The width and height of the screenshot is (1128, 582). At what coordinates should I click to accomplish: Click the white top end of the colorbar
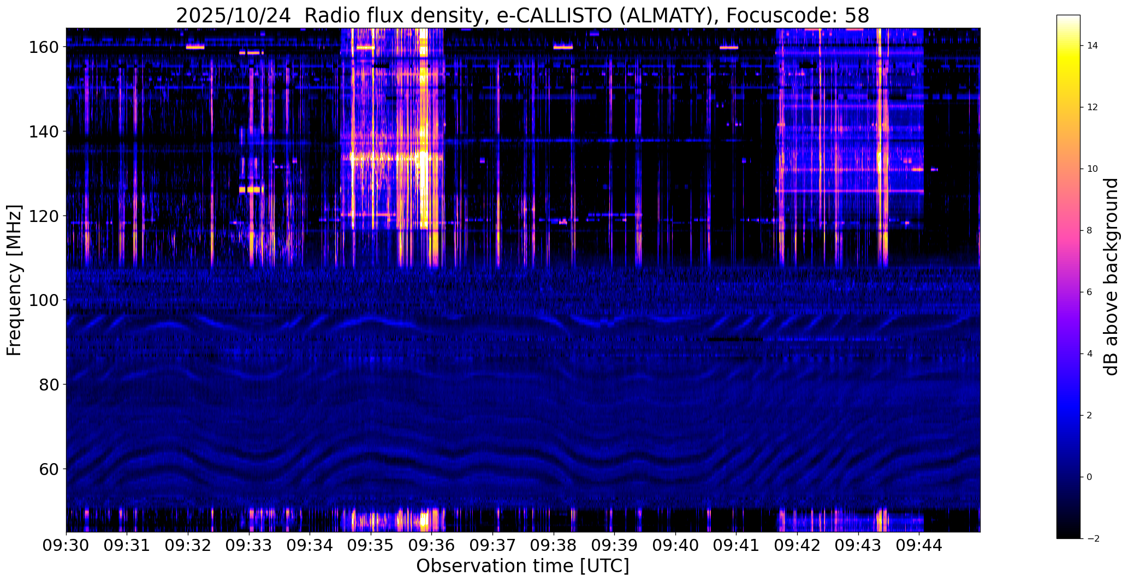point(1068,20)
